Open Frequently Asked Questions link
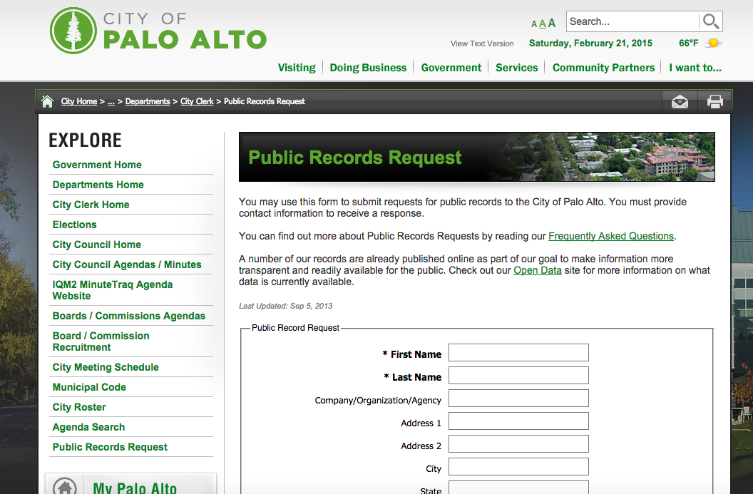 pyautogui.click(x=611, y=236)
